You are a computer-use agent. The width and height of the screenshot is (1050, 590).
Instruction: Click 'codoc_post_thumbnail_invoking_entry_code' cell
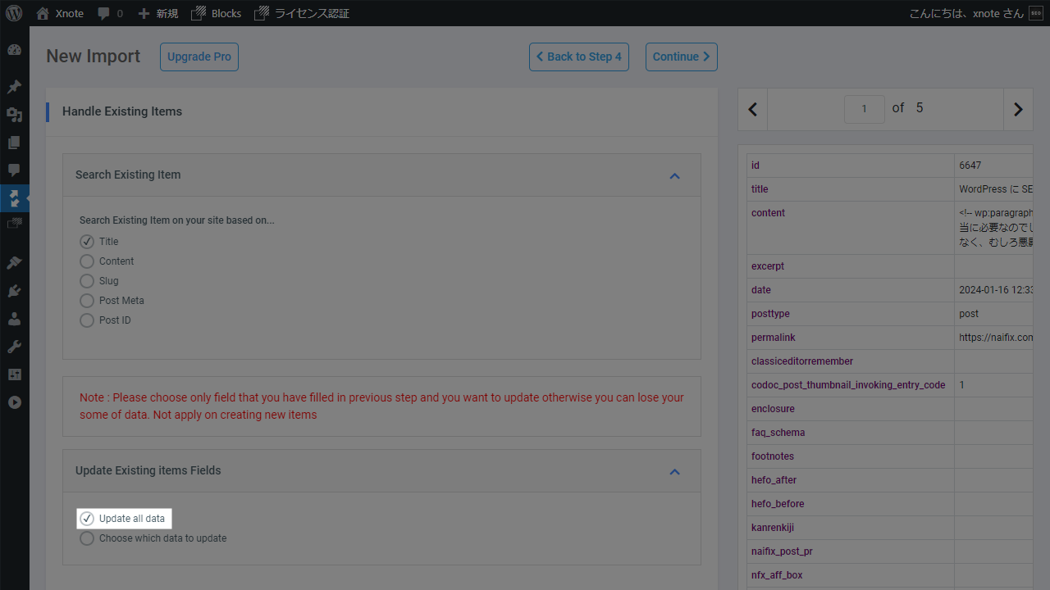[851, 385]
